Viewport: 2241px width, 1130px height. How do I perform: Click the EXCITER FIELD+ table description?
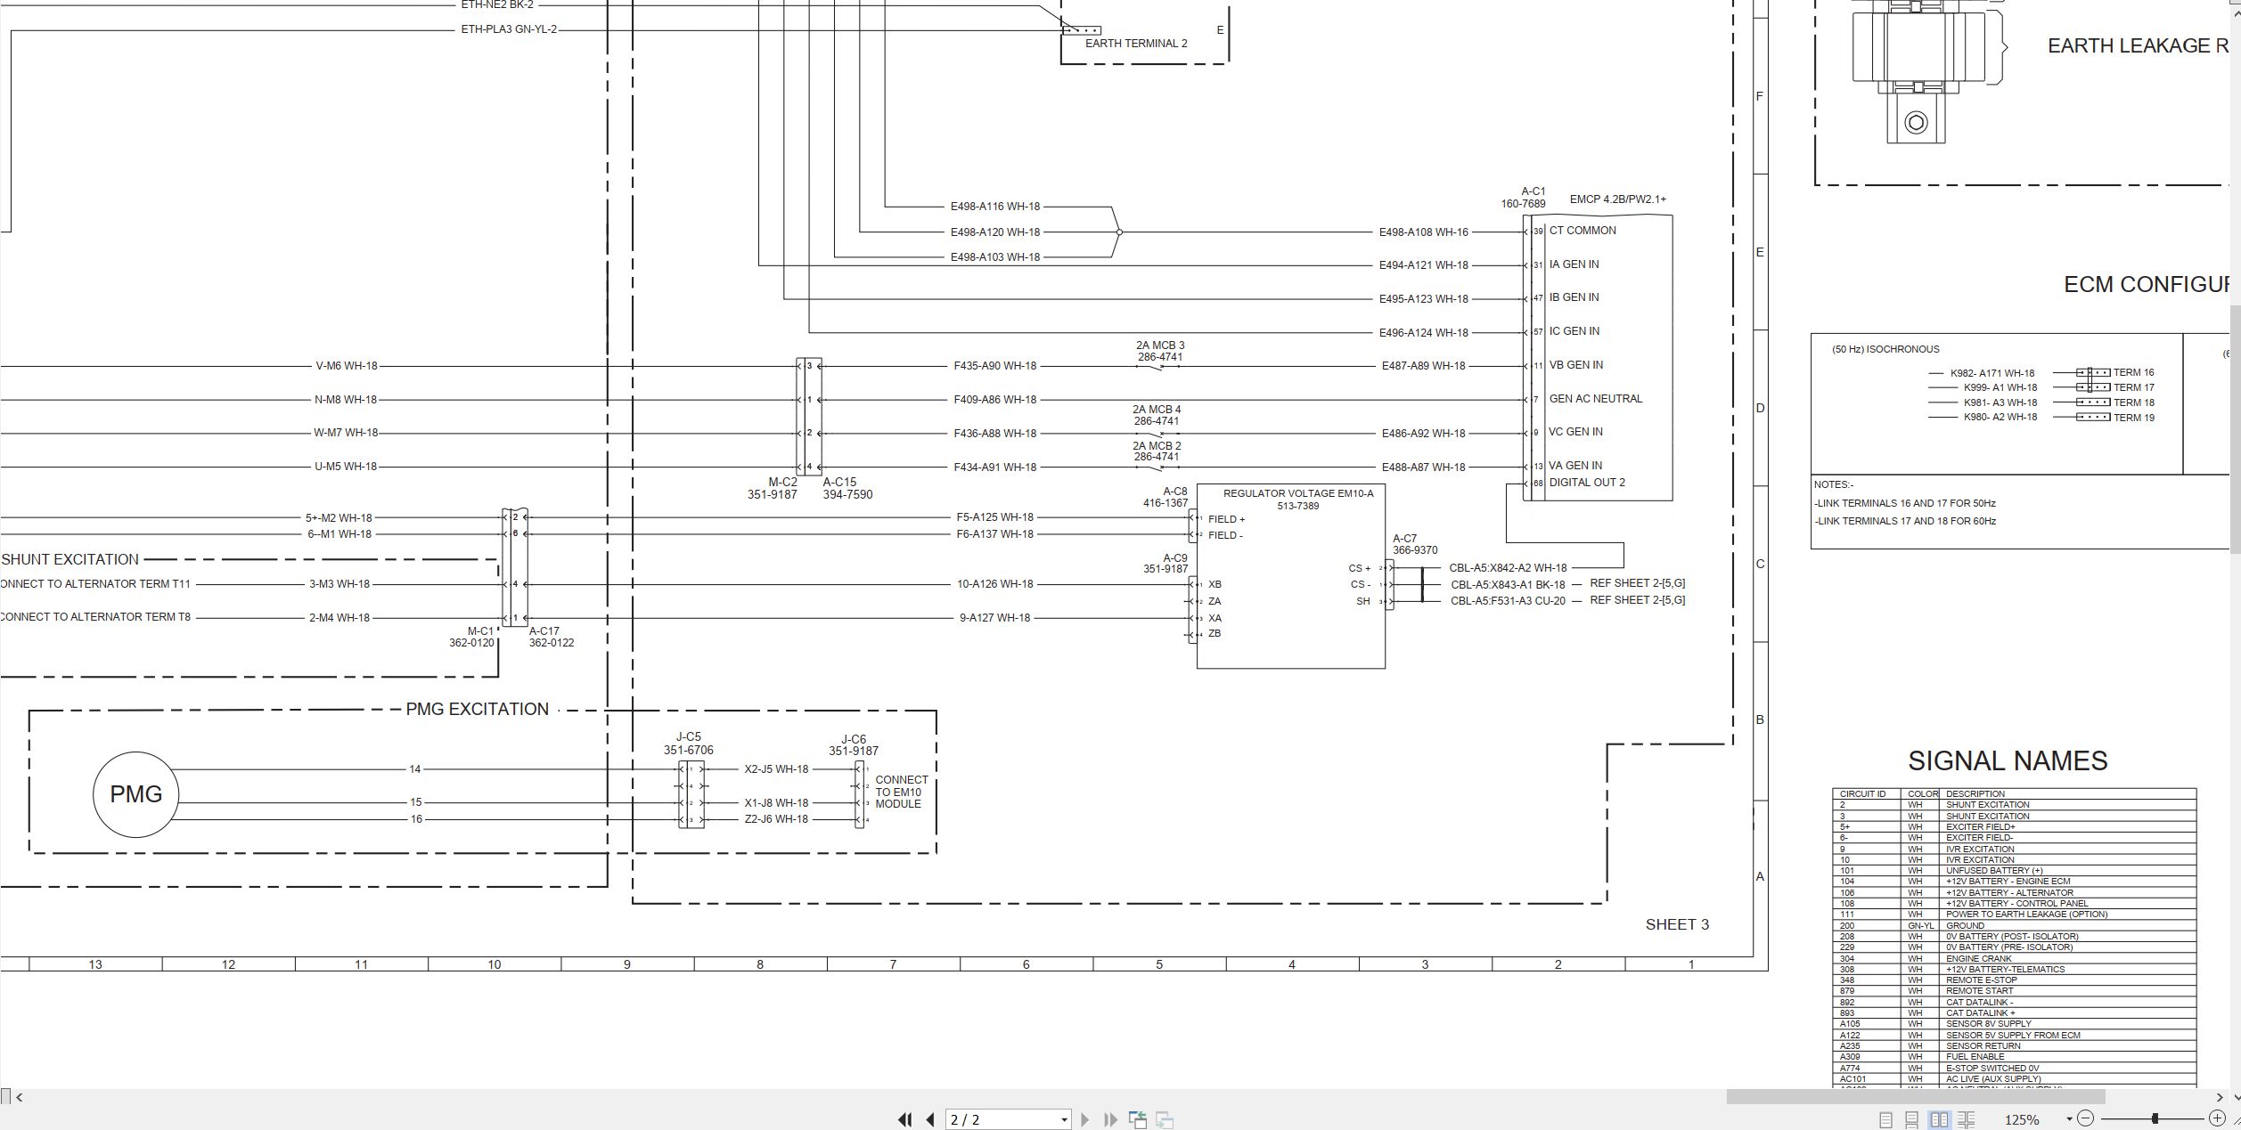(1980, 827)
